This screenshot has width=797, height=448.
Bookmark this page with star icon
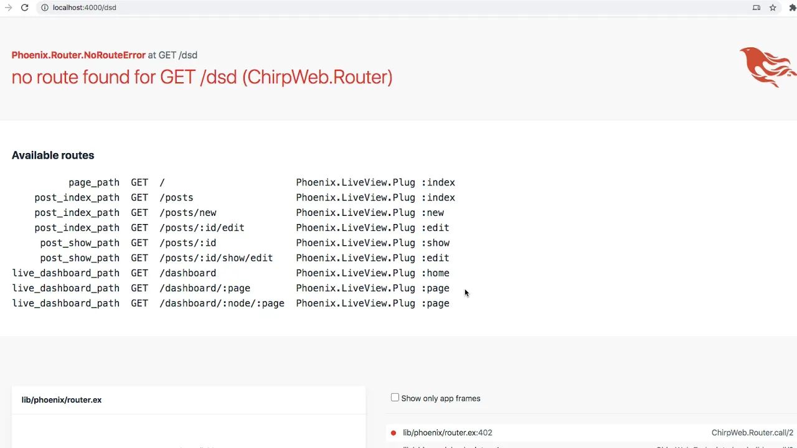pyautogui.click(x=773, y=7)
